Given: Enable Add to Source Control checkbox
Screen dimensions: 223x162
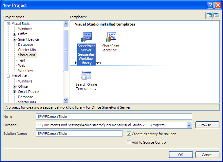Looking at the screenshot, I should coord(129,142).
